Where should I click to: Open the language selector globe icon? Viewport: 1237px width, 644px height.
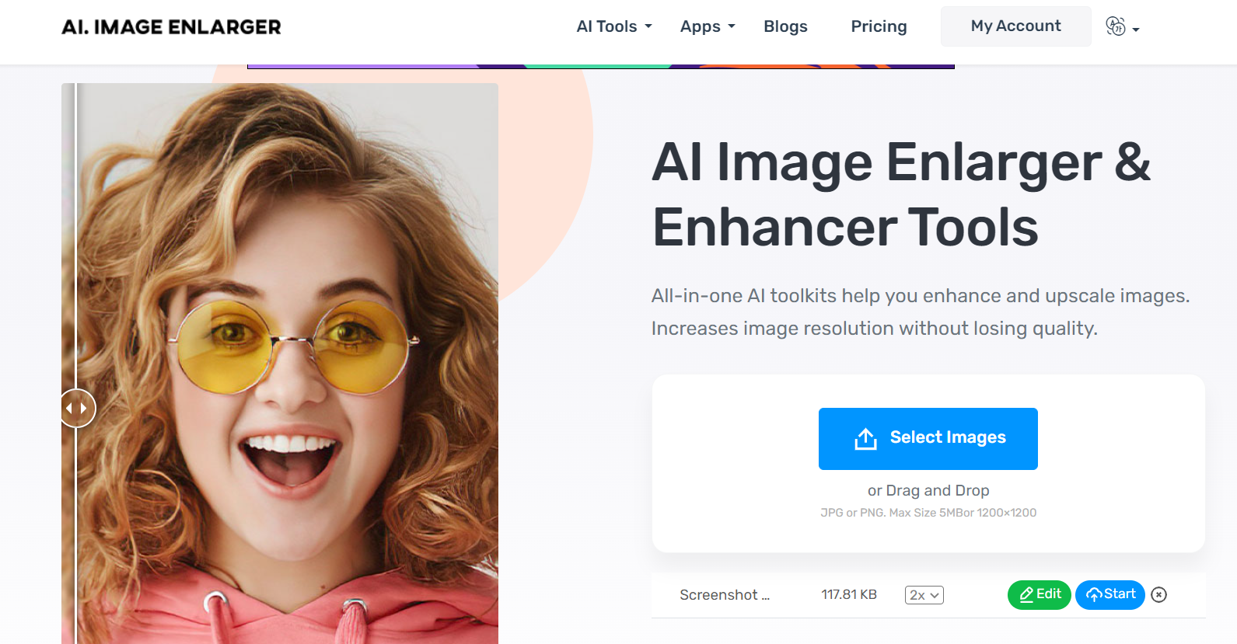1122,27
